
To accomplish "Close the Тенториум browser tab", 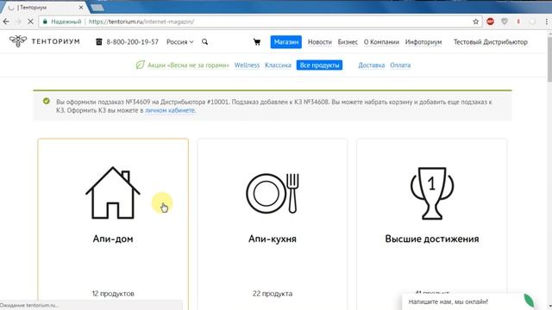I will [81, 7].
